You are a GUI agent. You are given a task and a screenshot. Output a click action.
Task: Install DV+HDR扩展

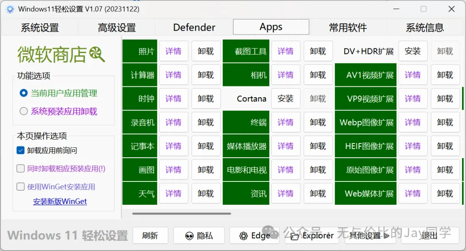coord(413,51)
